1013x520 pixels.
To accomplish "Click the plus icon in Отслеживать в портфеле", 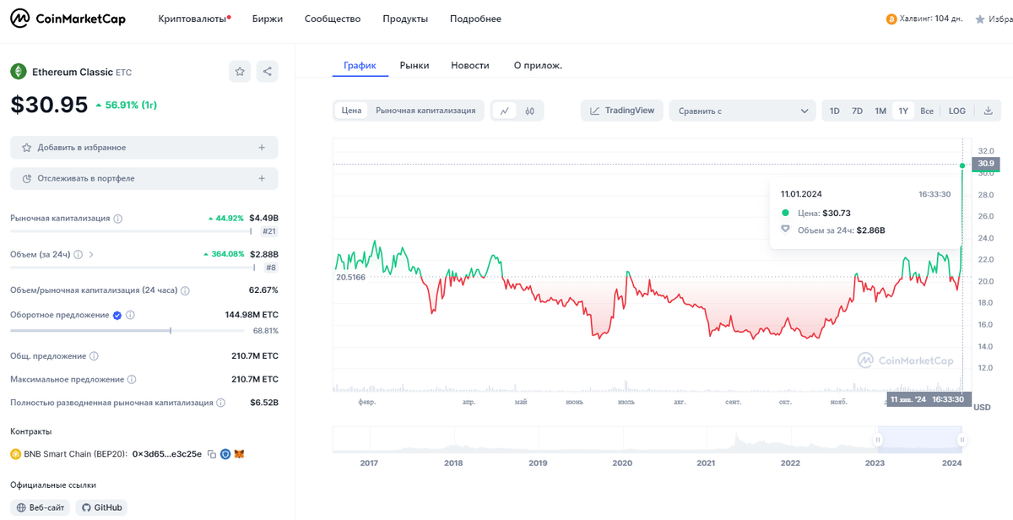I will tap(262, 179).
